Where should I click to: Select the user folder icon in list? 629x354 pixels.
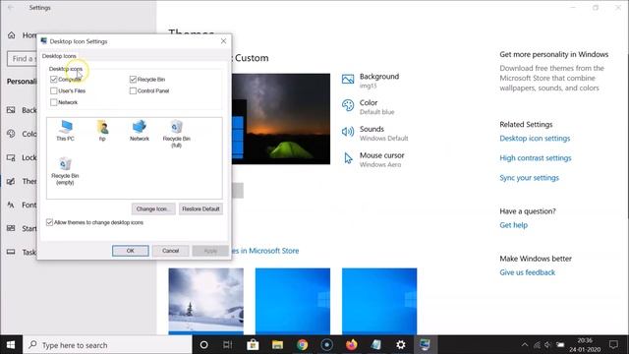coord(102,130)
